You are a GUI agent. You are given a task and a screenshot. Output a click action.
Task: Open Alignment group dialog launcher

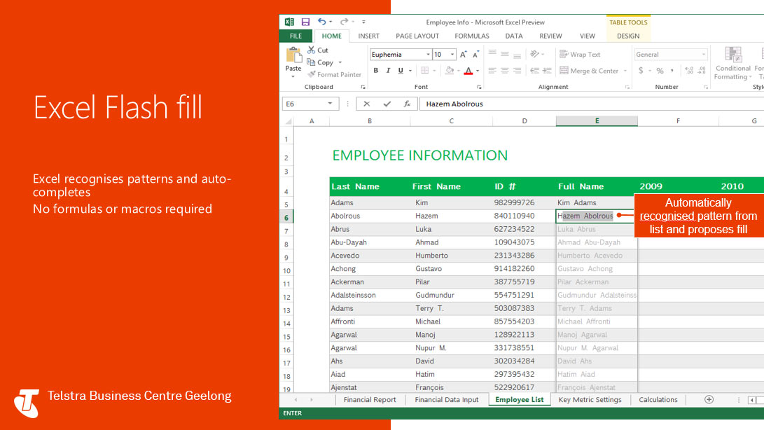627,88
